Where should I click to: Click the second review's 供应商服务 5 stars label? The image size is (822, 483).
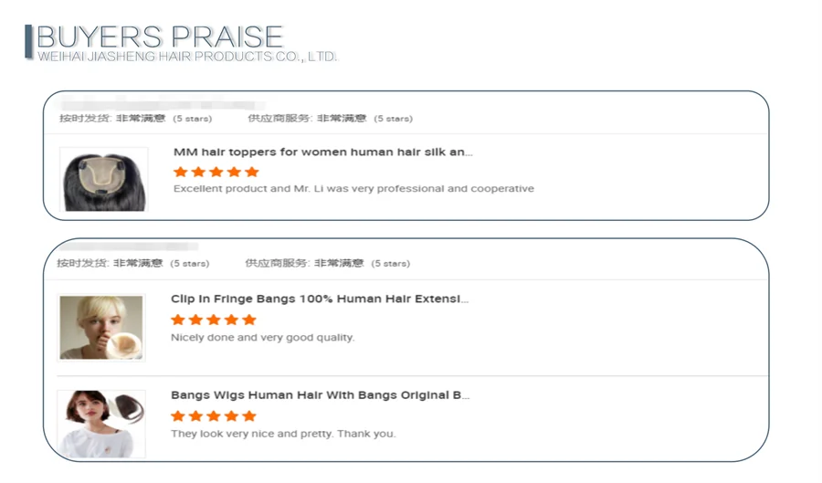(328, 263)
